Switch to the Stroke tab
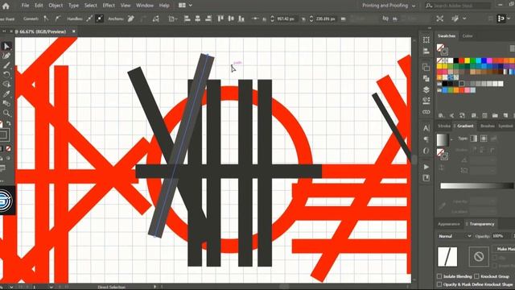 [x=444, y=126]
